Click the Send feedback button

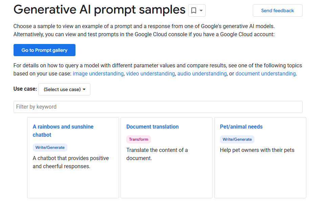point(277,10)
